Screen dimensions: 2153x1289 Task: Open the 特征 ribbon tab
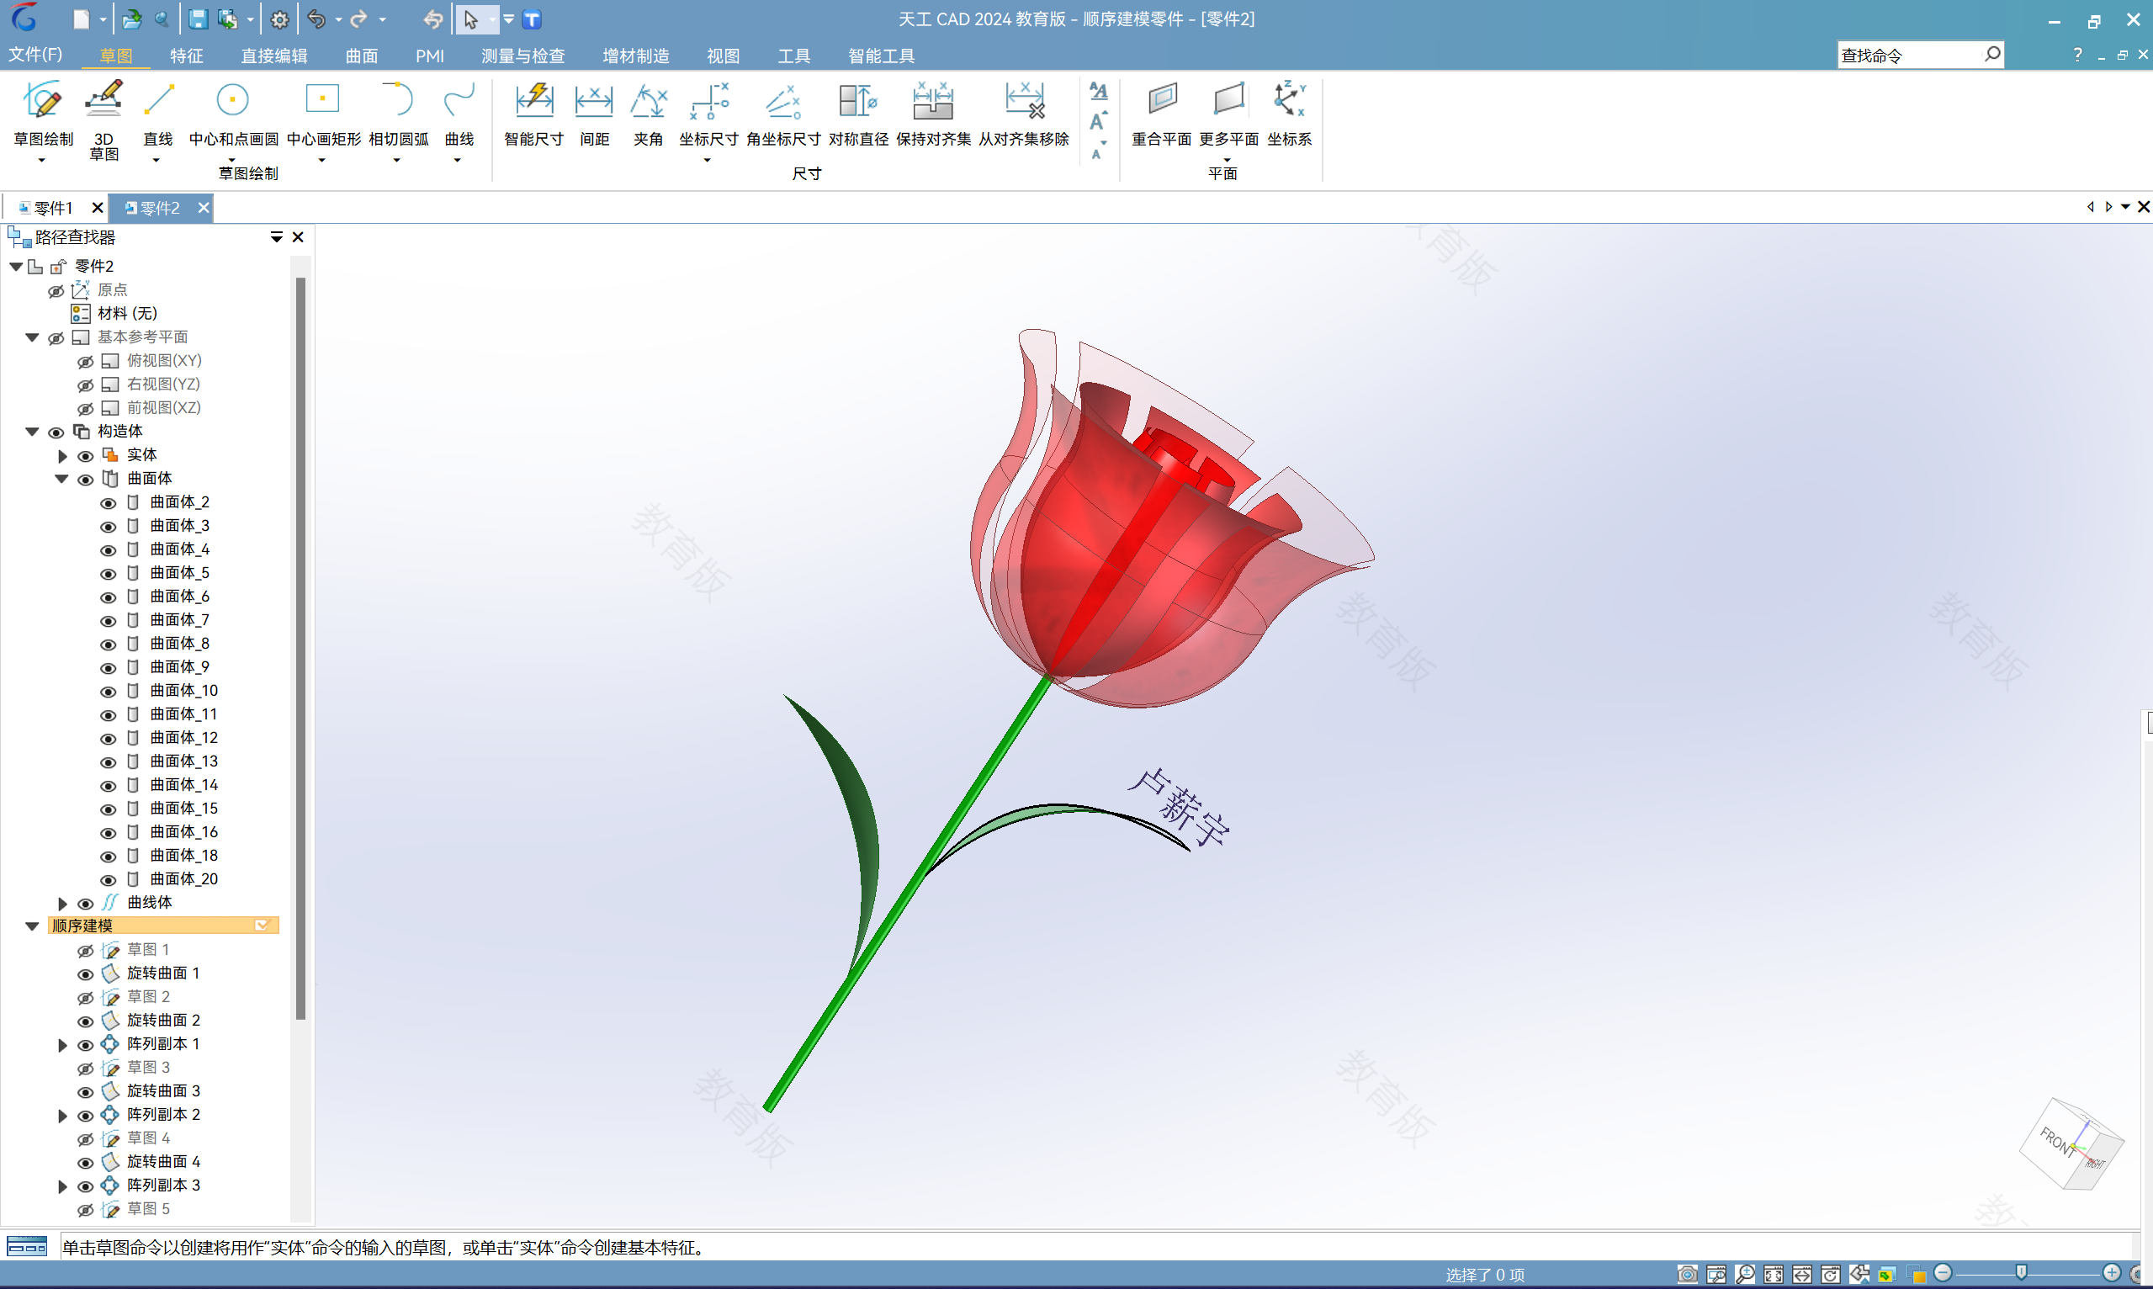pyautogui.click(x=186, y=56)
